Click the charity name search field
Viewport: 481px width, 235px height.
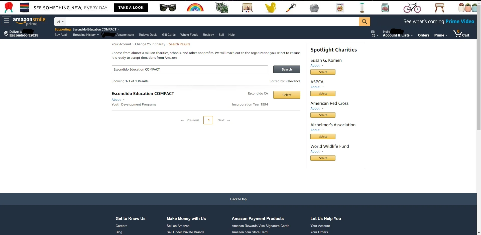pos(190,69)
